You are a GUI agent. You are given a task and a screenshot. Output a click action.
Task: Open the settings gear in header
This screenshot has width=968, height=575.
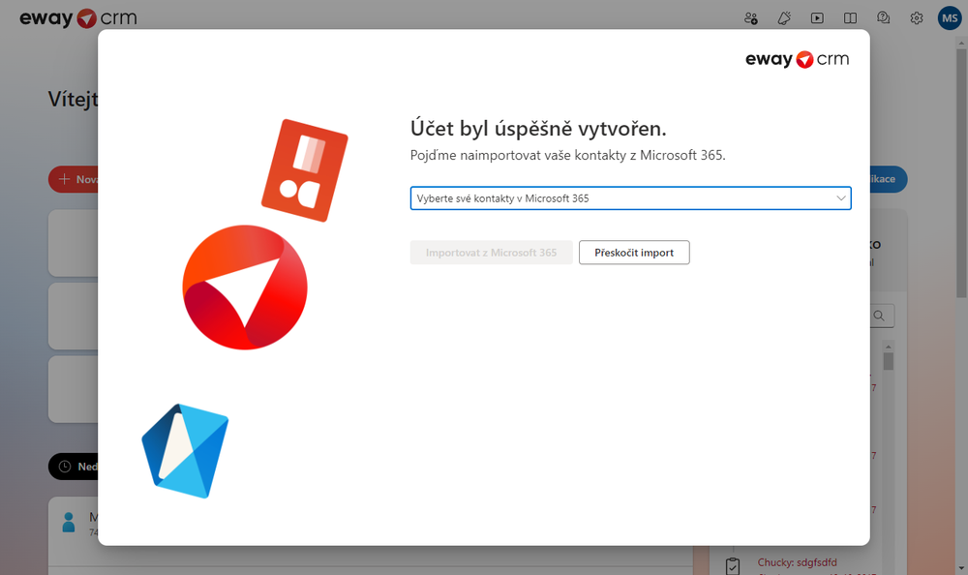(917, 18)
